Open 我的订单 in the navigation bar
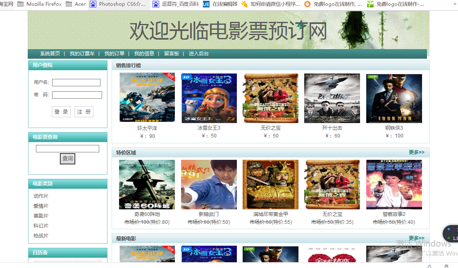The image size is (458, 268). [x=114, y=54]
